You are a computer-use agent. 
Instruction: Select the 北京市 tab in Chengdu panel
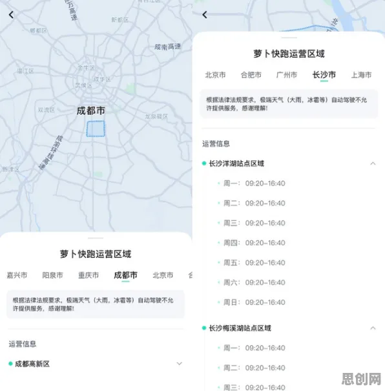pos(163,275)
